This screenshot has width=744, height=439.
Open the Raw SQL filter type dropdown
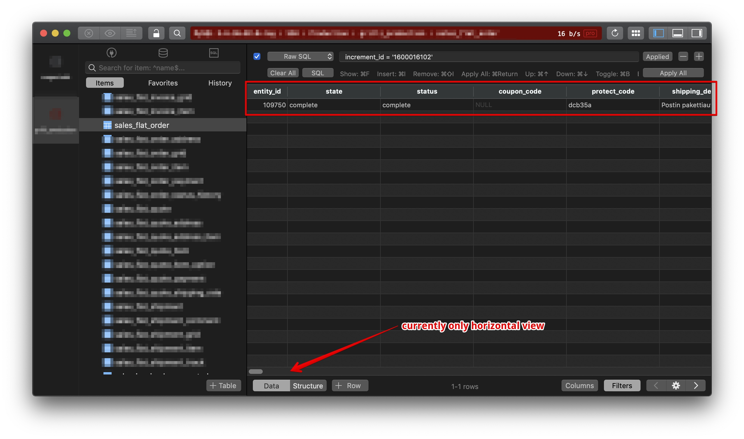(x=300, y=56)
